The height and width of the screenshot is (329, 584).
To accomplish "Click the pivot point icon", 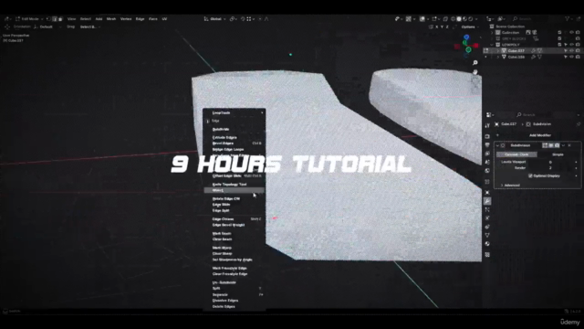I will [233, 18].
